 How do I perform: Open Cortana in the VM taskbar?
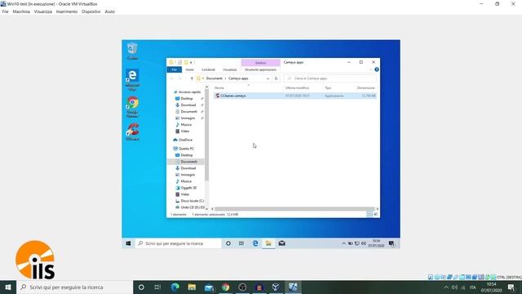[228, 243]
